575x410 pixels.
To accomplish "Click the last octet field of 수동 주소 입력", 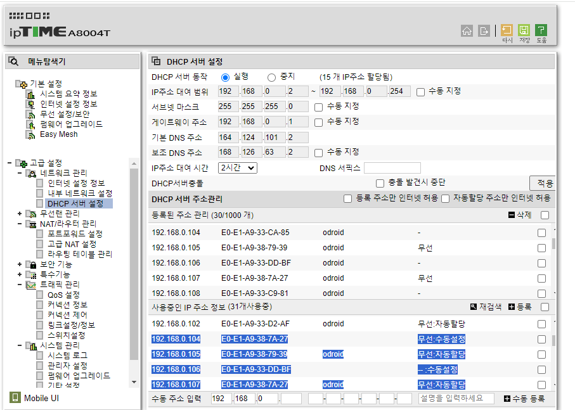I will [x=291, y=398].
